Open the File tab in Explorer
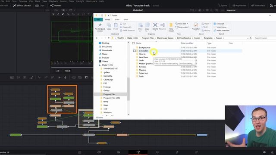The height and width of the screenshot is (155, 276). click(98, 19)
